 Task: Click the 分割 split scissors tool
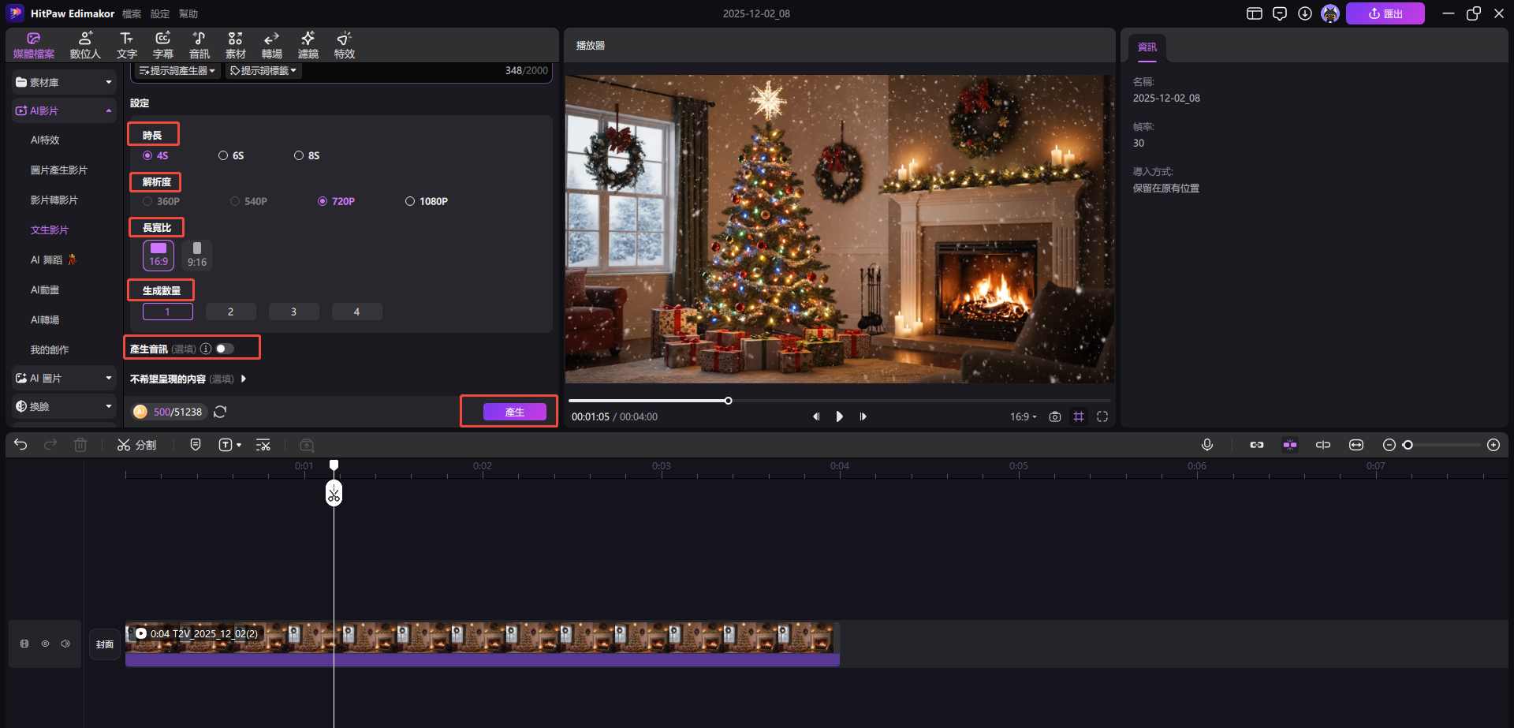136,445
